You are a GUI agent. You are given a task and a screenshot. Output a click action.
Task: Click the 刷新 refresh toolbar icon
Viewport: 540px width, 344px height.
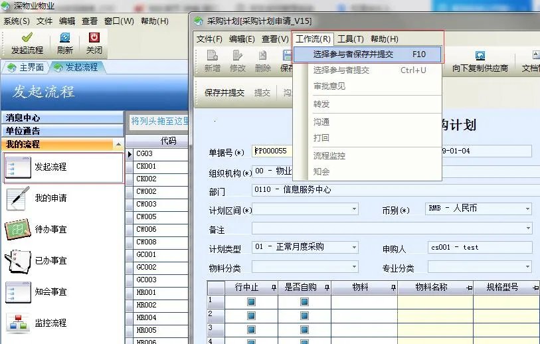click(64, 37)
